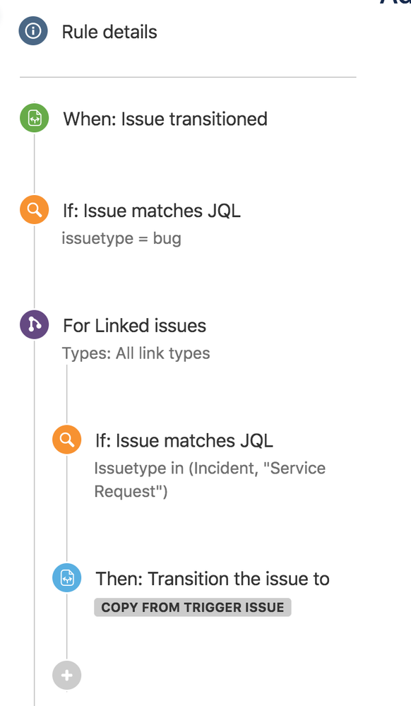Expand the nested Issue matches JQL condition
The height and width of the screenshot is (706, 411).
pos(184,440)
